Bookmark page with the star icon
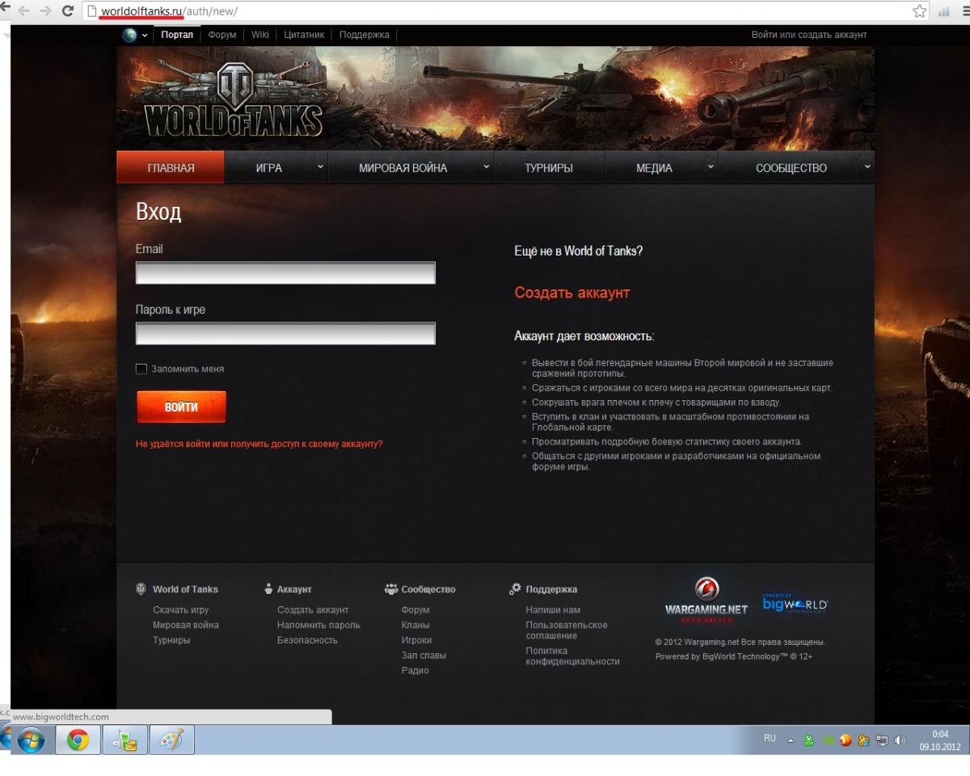 [919, 12]
